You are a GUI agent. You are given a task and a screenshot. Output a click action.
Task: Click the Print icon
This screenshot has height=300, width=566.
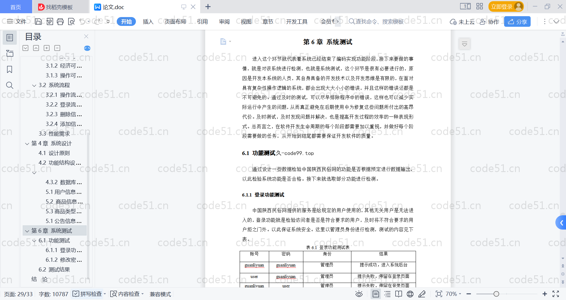pos(60,21)
